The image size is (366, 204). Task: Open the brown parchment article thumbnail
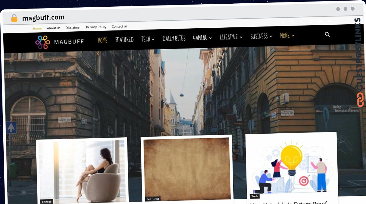[187, 169]
